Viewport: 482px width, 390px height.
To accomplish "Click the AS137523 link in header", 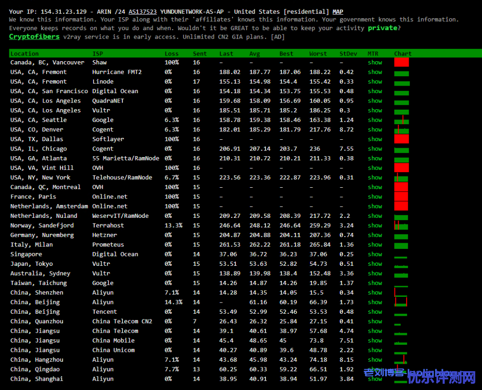I will 143,12.
